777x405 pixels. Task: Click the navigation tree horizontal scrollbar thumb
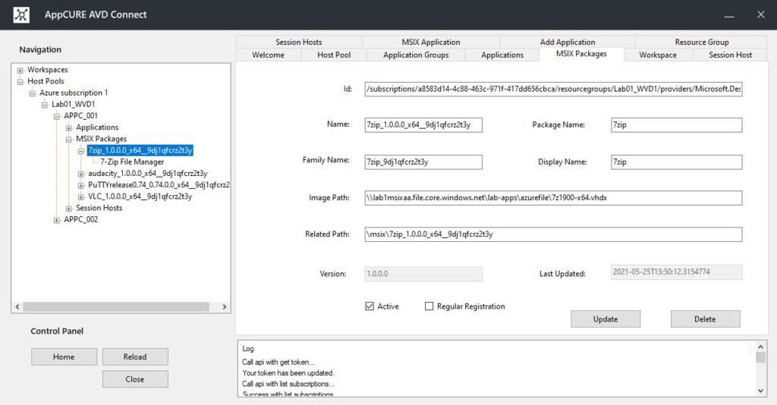[116, 307]
